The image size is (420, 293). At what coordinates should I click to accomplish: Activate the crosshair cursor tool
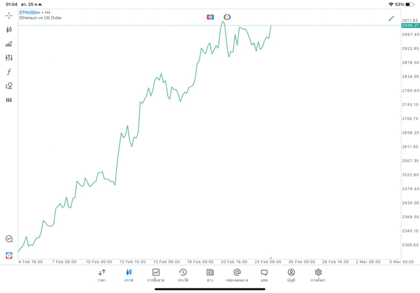9,15
